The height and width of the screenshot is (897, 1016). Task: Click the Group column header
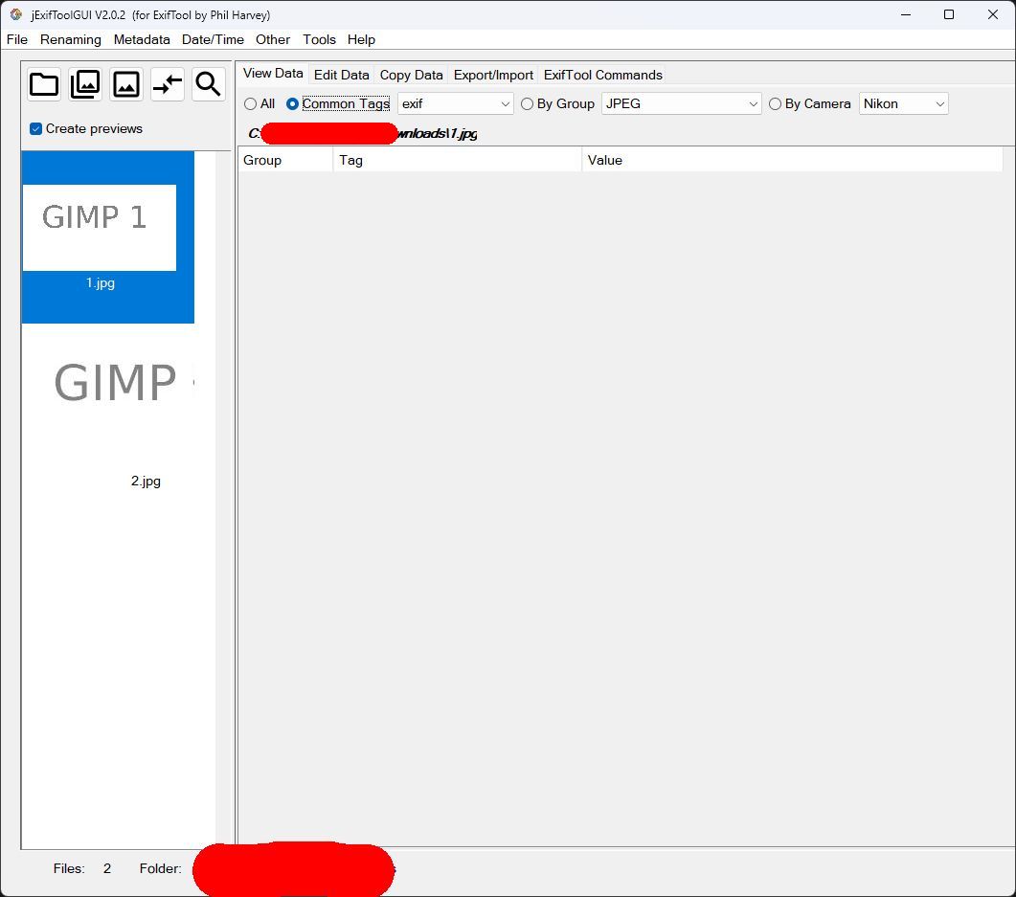tap(285, 160)
